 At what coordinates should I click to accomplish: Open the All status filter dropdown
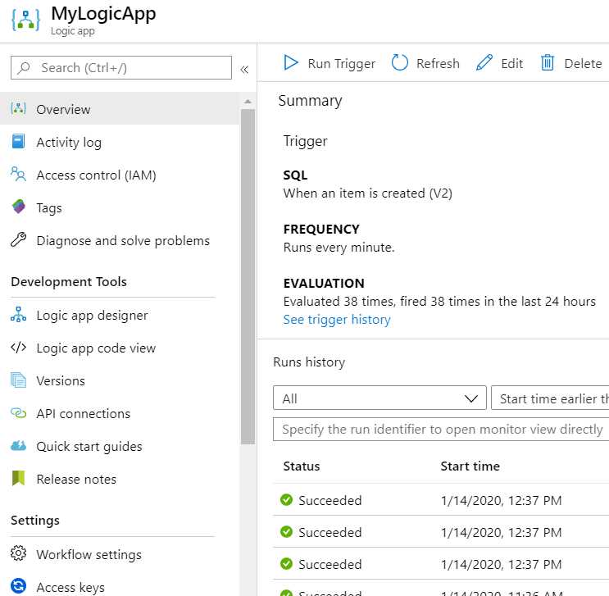coord(379,398)
